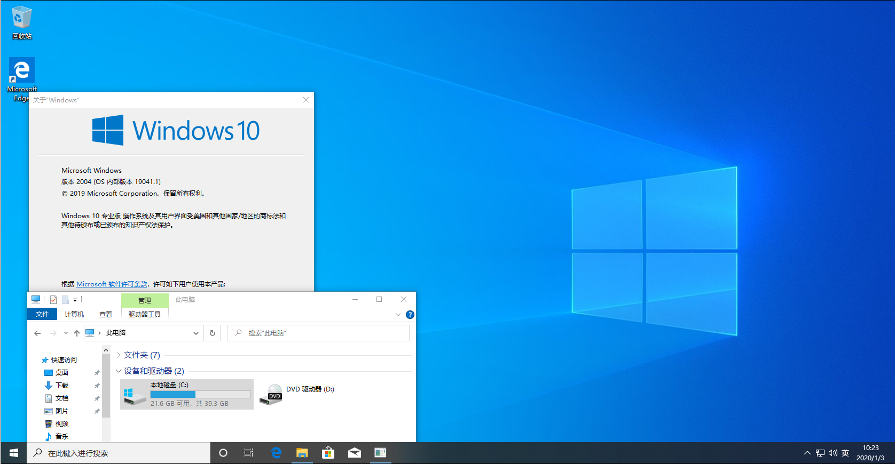The image size is (895, 464).
Task: Click the 搜索"此电脑" search box
Action: pyautogui.click(x=318, y=333)
